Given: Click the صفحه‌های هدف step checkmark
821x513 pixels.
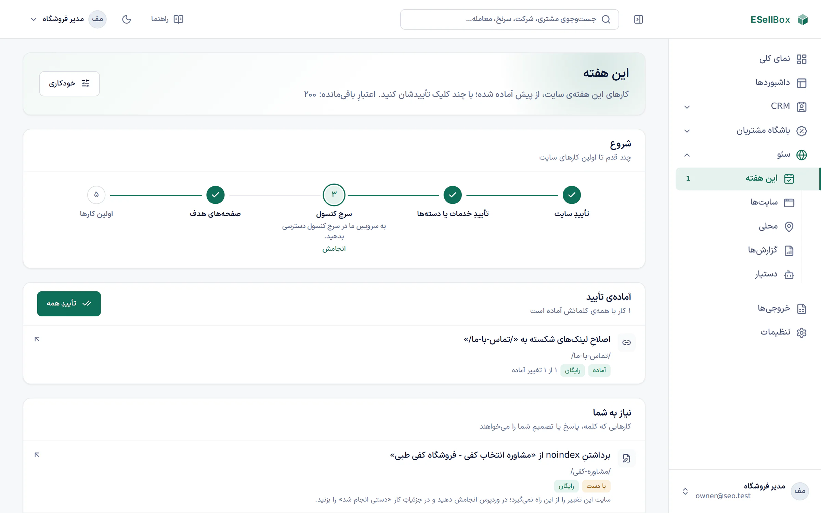Looking at the screenshot, I should 215,195.
